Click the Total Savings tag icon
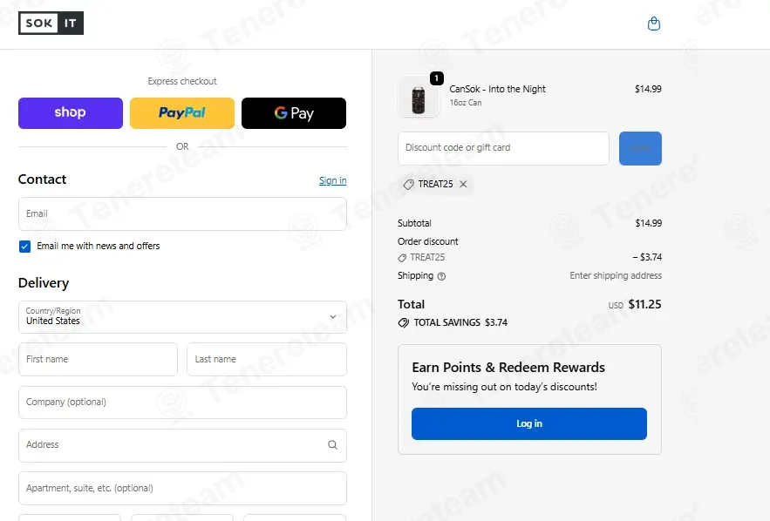This screenshot has height=521, width=770. [x=404, y=323]
